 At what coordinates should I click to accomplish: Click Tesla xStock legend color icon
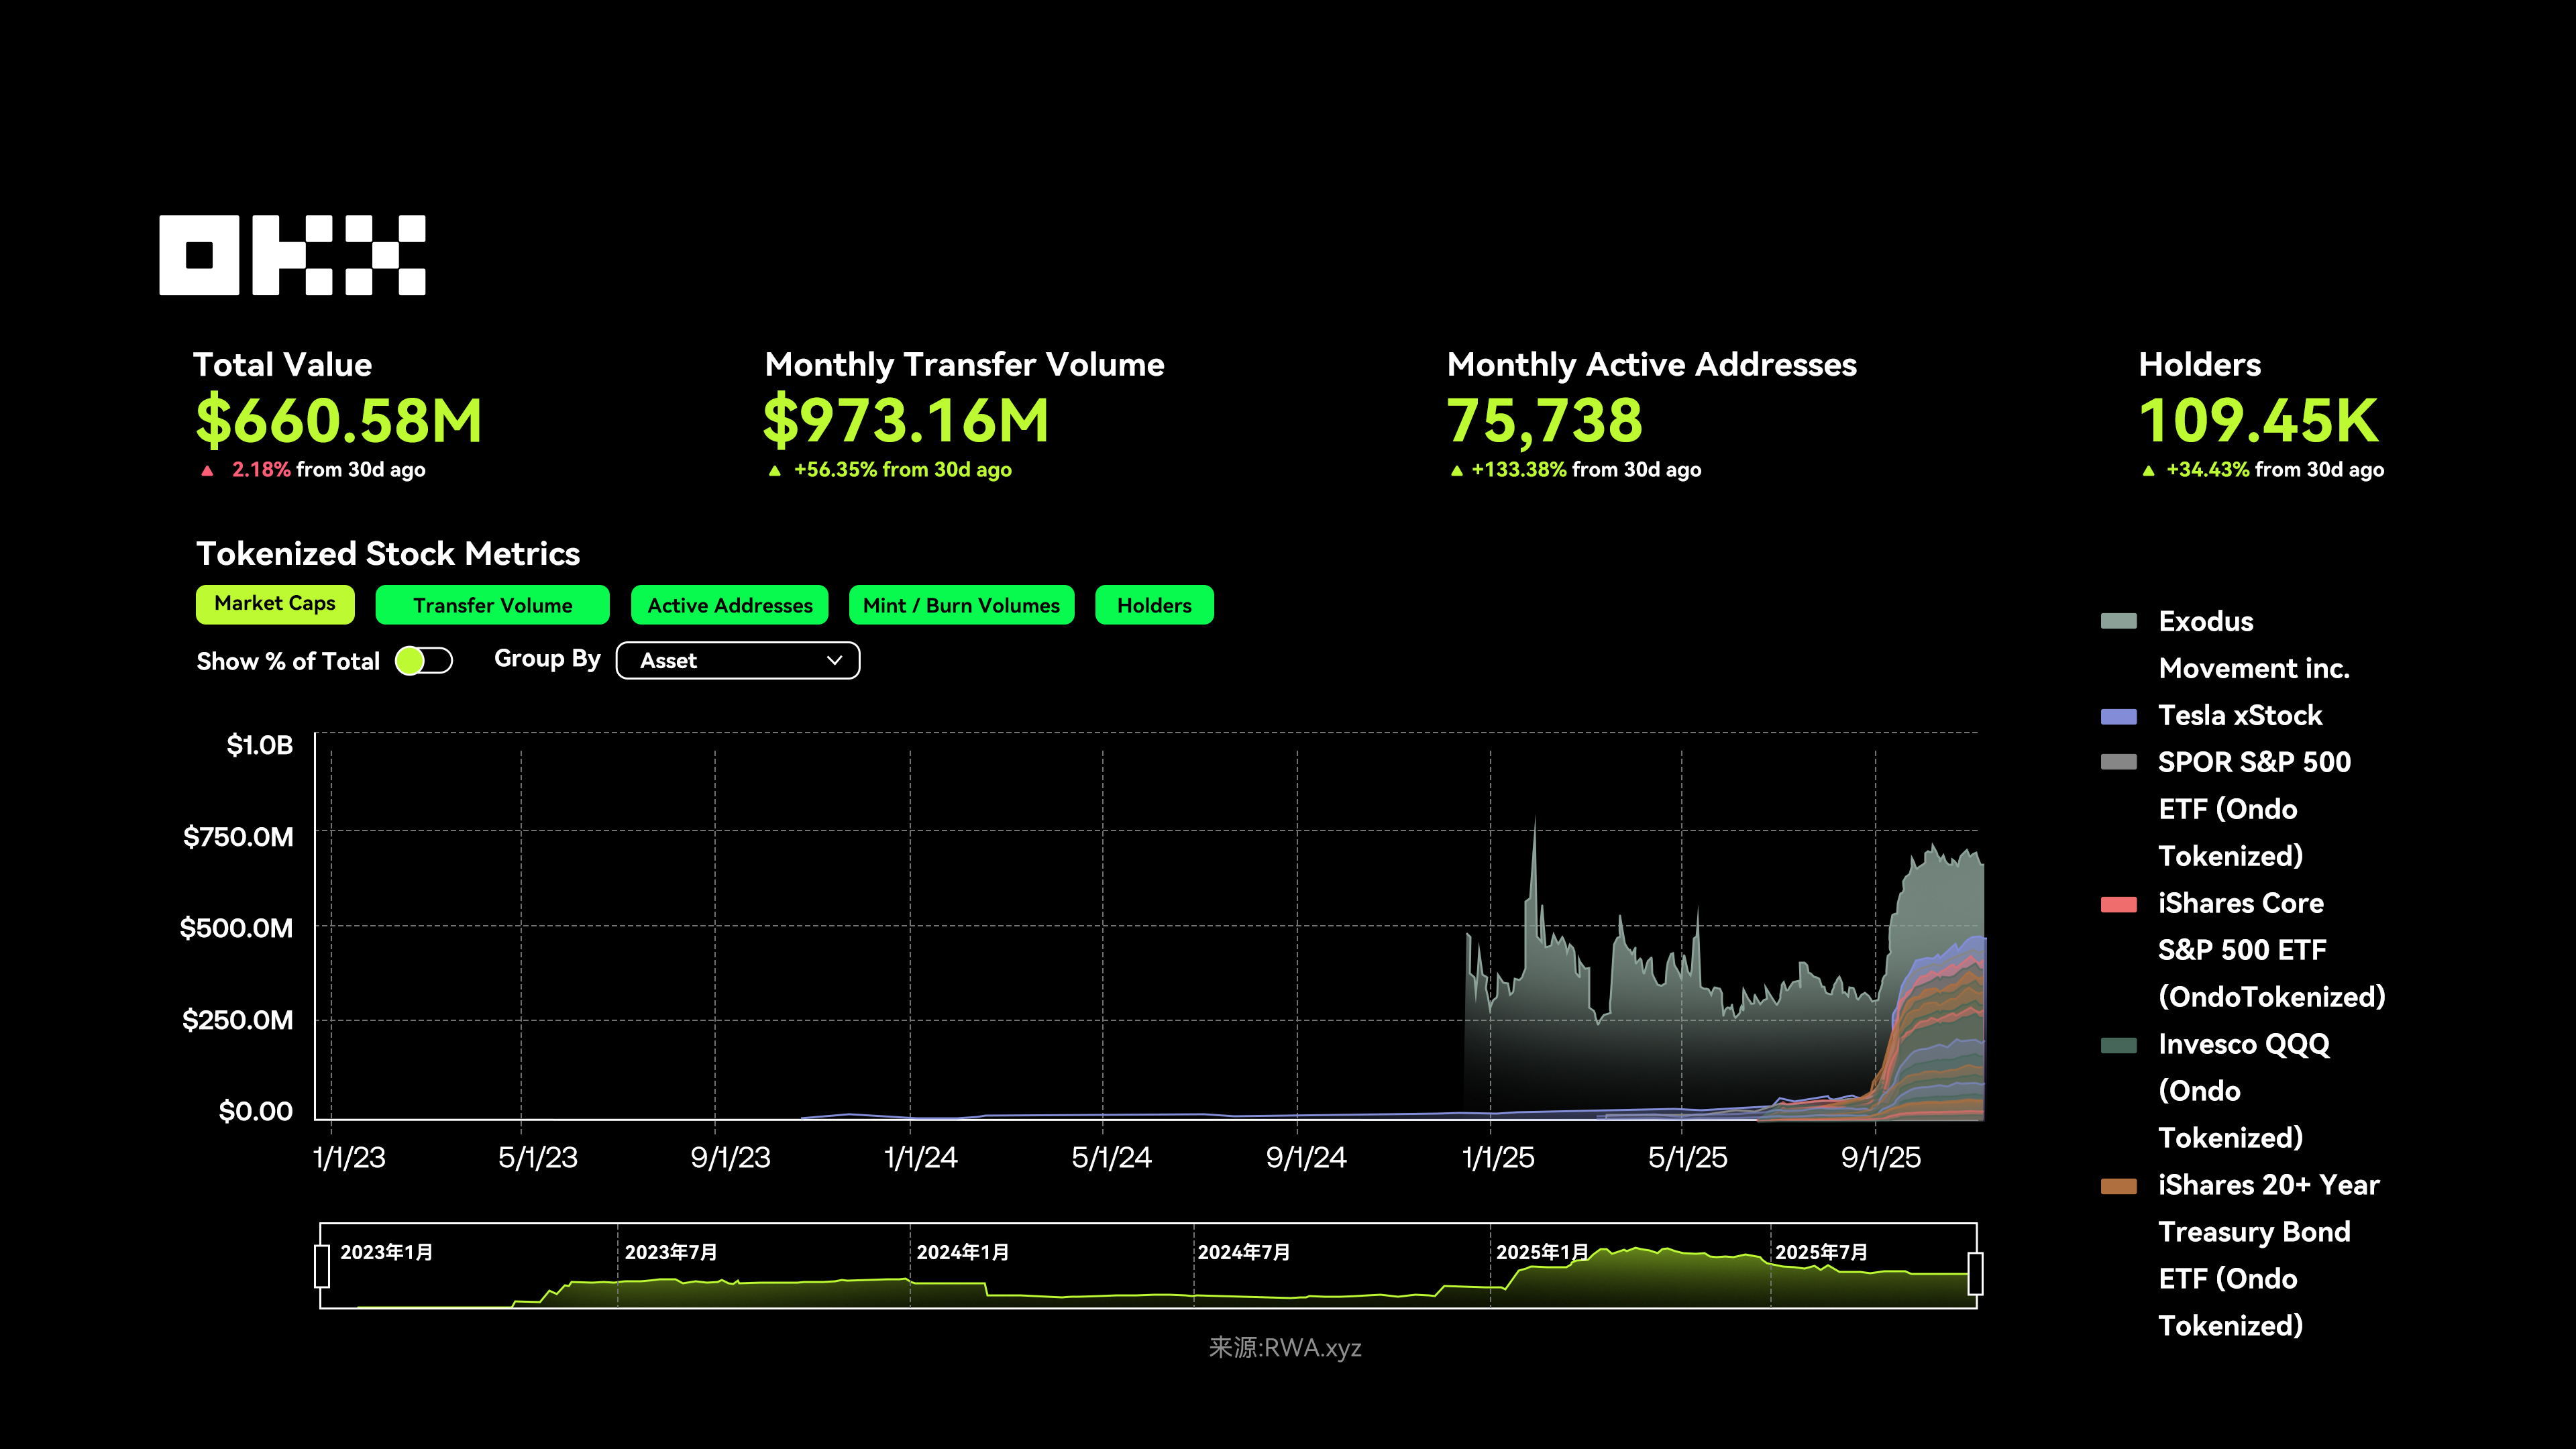pyautogui.click(x=2118, y=716)
